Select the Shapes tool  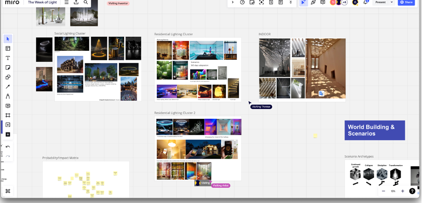[x=8, y=77]
